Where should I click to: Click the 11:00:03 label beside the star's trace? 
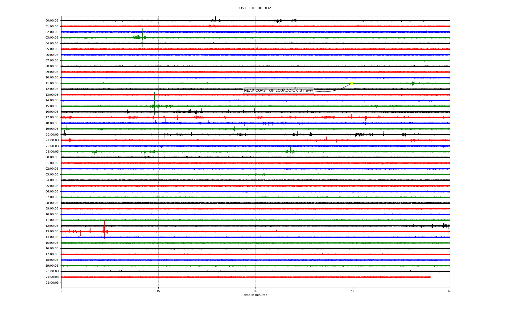(x=52, y=83)
